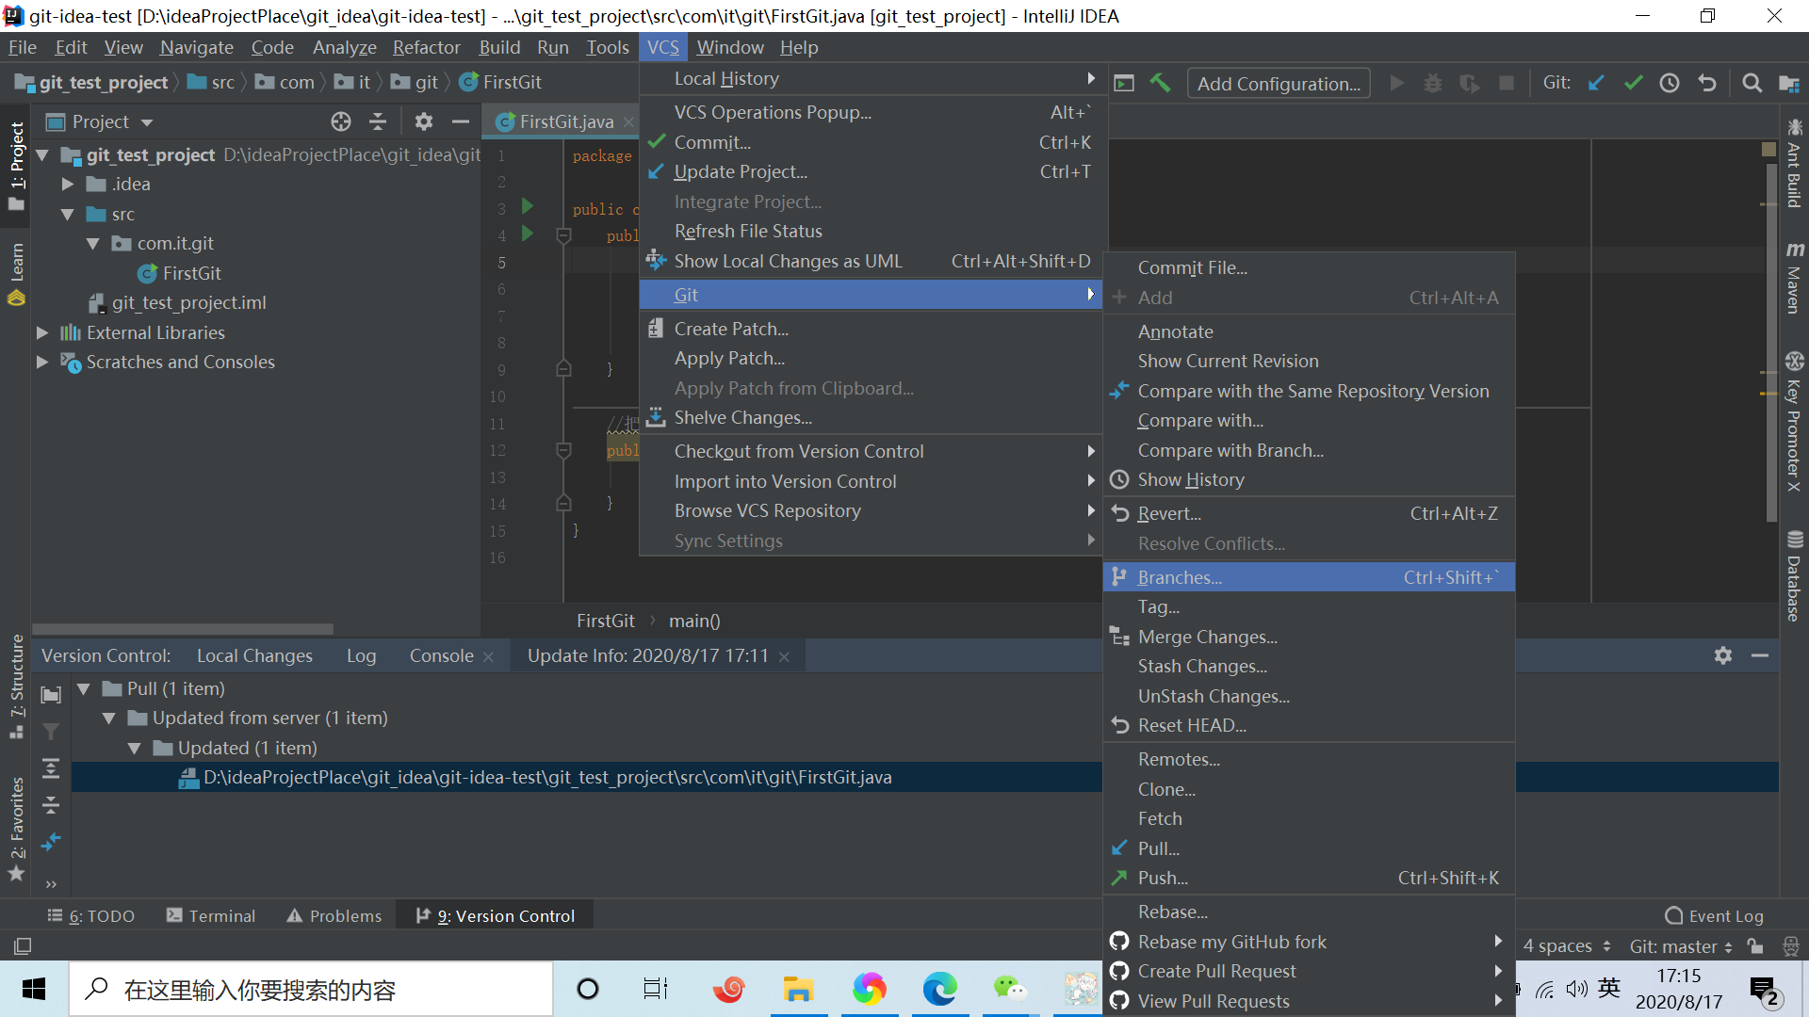1809x1017 pixels.
Task: Click the Build project hammer icon
Action: click(x=1160, y=83)
